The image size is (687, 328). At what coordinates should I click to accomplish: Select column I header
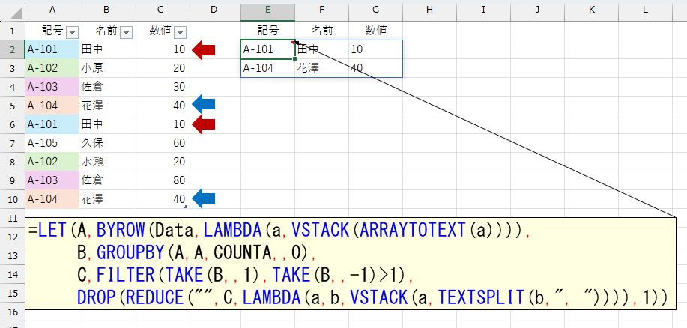coord(483,12)
